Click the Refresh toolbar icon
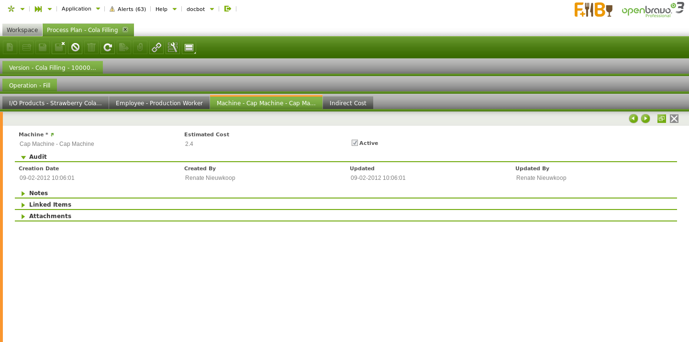 pos(108,47)
